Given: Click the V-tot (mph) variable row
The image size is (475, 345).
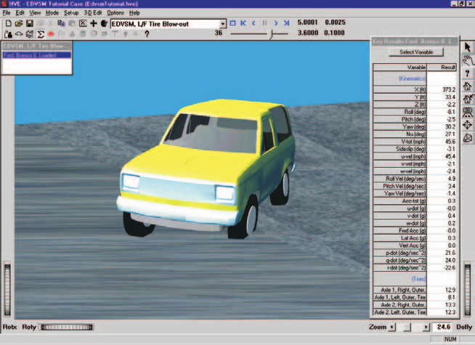Looking at the screenshot, I should click(x=415, y=142).
